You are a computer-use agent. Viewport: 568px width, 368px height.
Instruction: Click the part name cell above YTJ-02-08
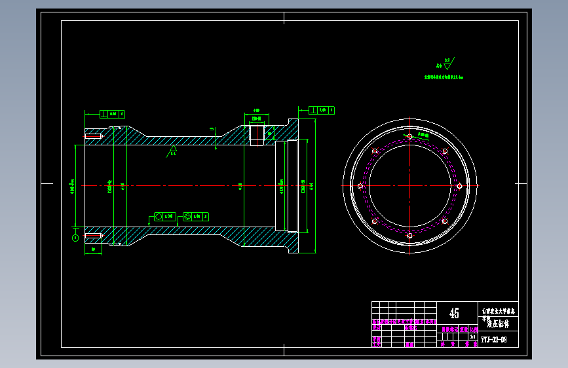tap(498, 323)
